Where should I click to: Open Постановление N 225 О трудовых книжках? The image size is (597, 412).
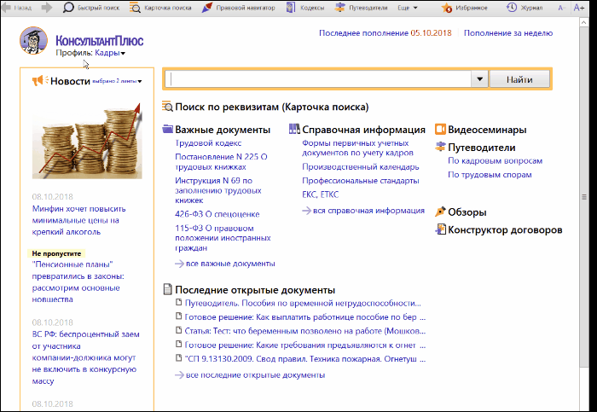point(221,161)
